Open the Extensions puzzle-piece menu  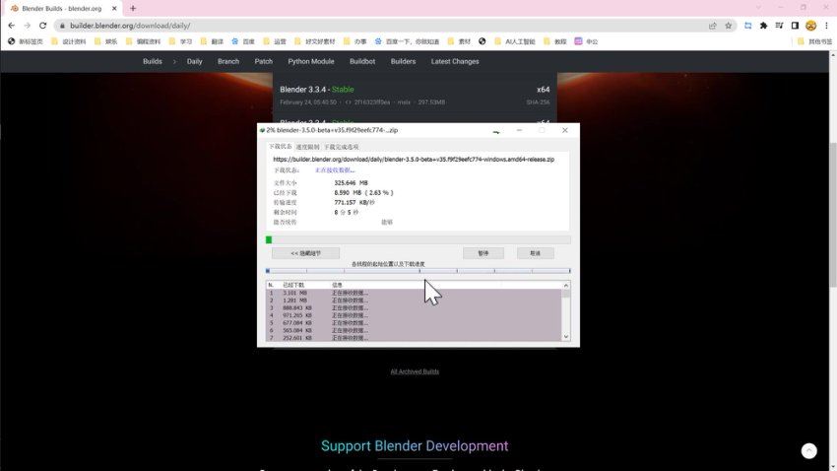(x=764, y=26)
